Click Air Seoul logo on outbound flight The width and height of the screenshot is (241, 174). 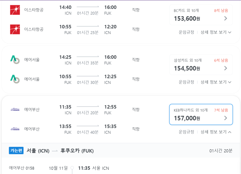tap(15, 60)
